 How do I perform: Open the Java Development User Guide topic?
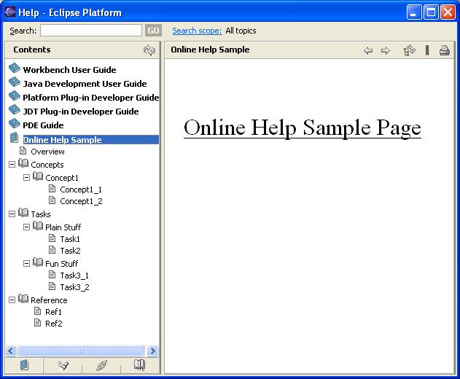tap(85, 84)
